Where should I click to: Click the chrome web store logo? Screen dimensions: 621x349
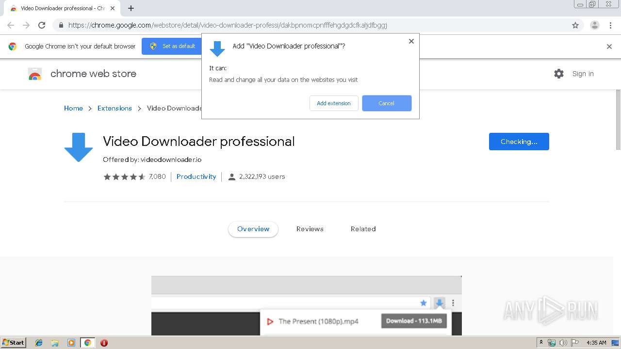click(35, 74)
